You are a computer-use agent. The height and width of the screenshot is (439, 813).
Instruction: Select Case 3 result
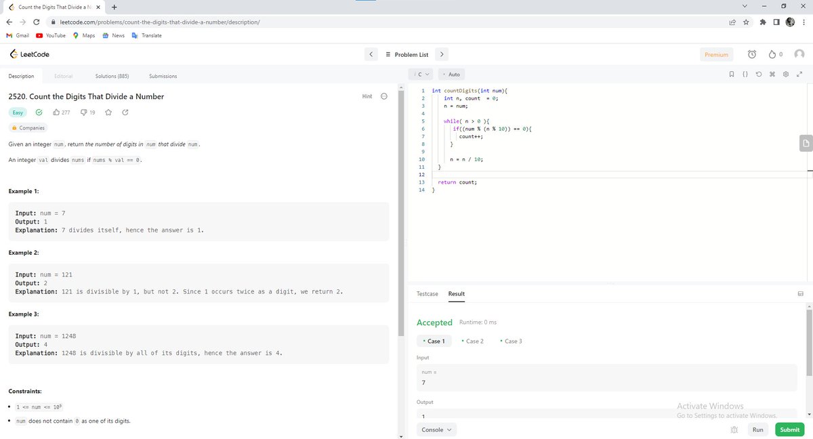pyautogui.click(x=511, y=341)
